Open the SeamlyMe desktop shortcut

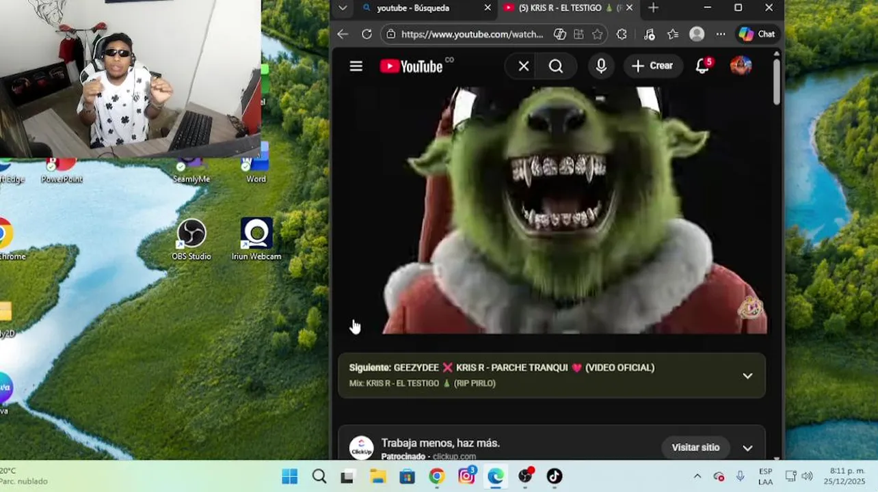191,171
